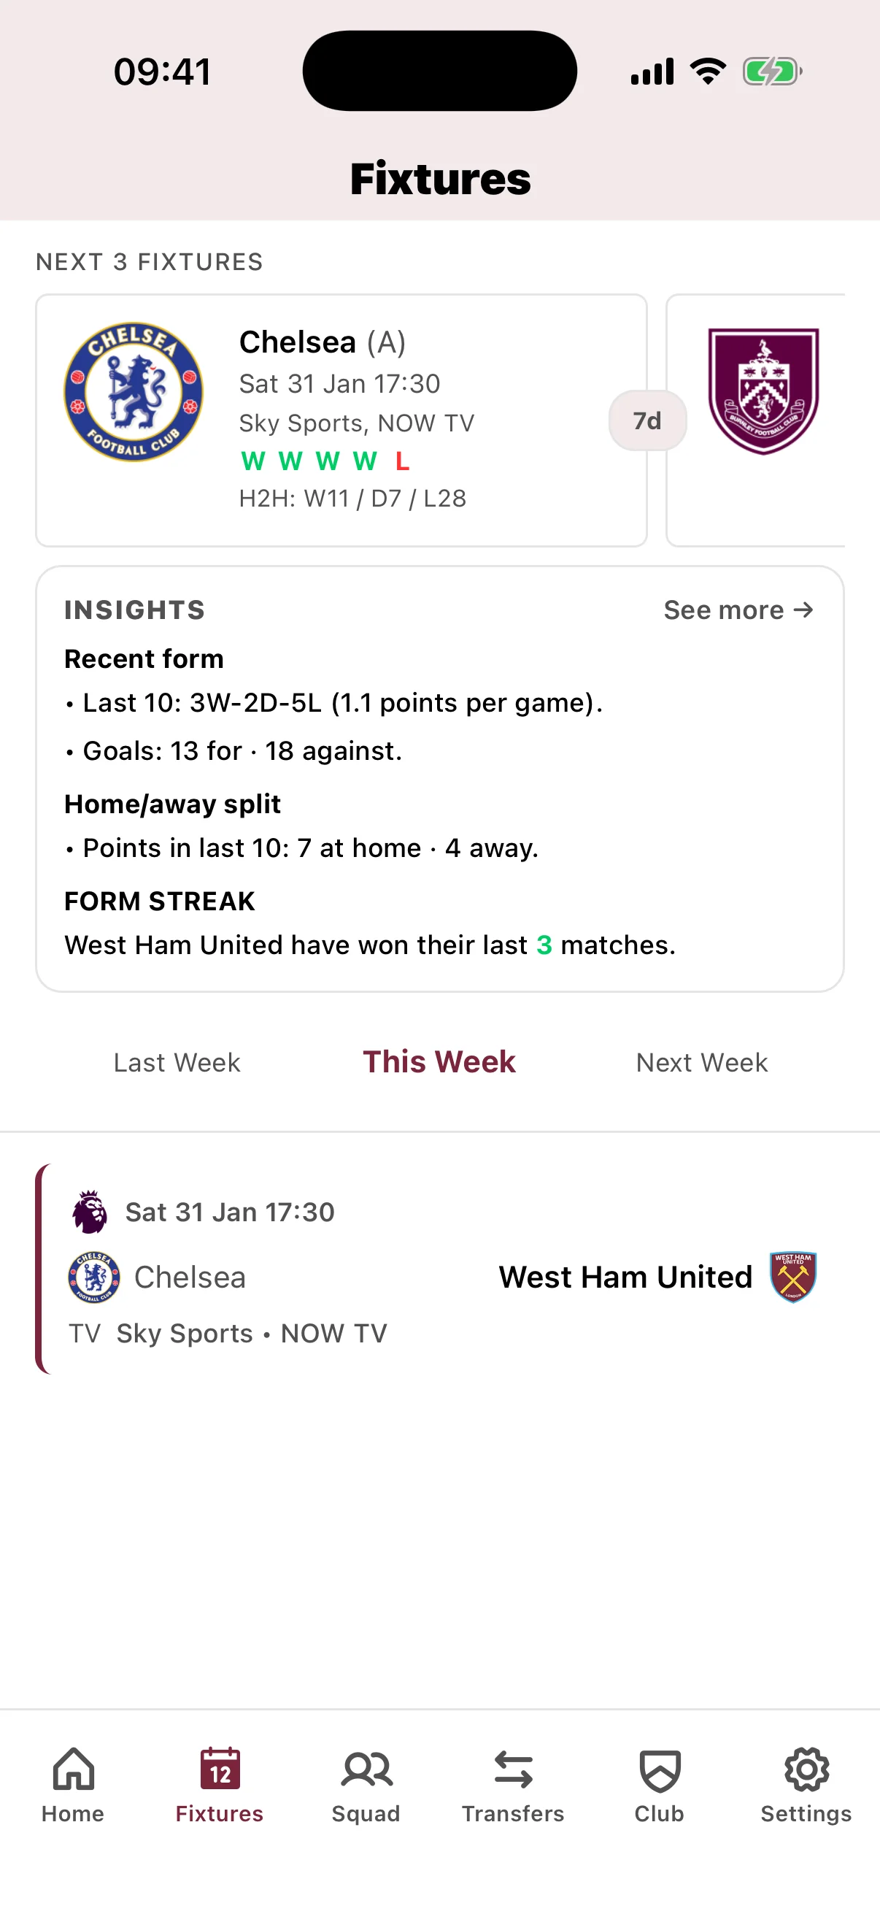Open the Chelsea away fixture card
Image resolution: width=880 pixels, height=1914 pixels.
341,418
